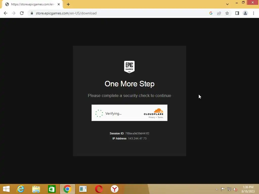Open the Cloudflare Privacy link
Screen dimensions: 259x194
(x=152, y=117)
